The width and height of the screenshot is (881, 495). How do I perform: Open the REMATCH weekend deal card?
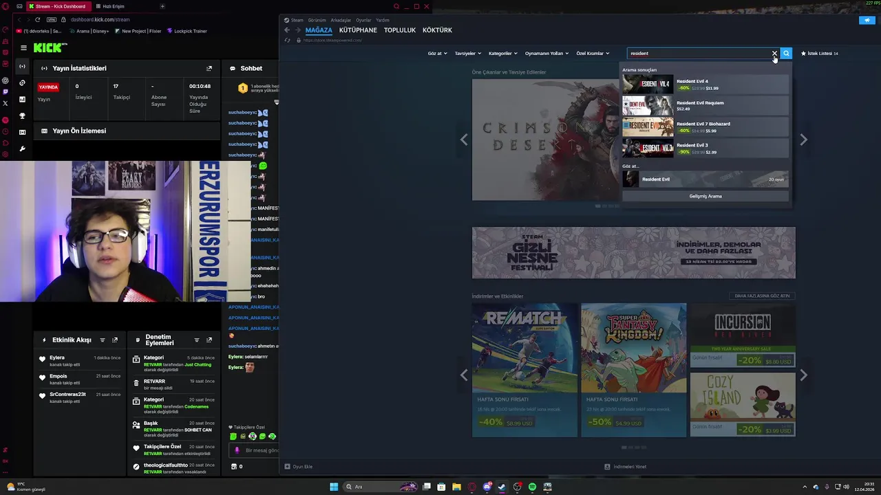point(524,370)
